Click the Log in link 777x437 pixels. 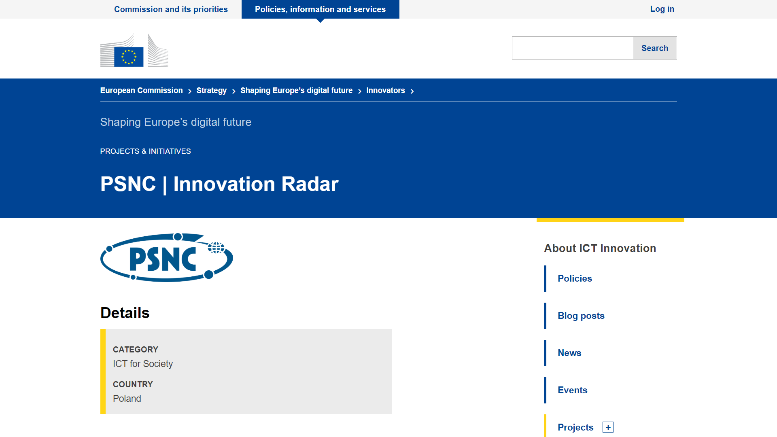click(662, 9)
